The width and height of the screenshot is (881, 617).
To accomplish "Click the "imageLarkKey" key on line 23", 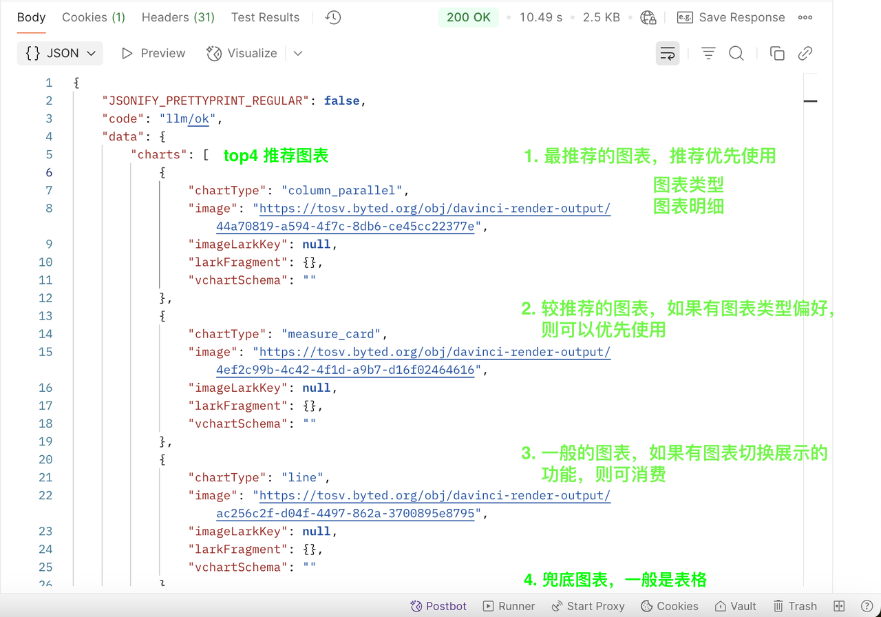I will [239, 531].
